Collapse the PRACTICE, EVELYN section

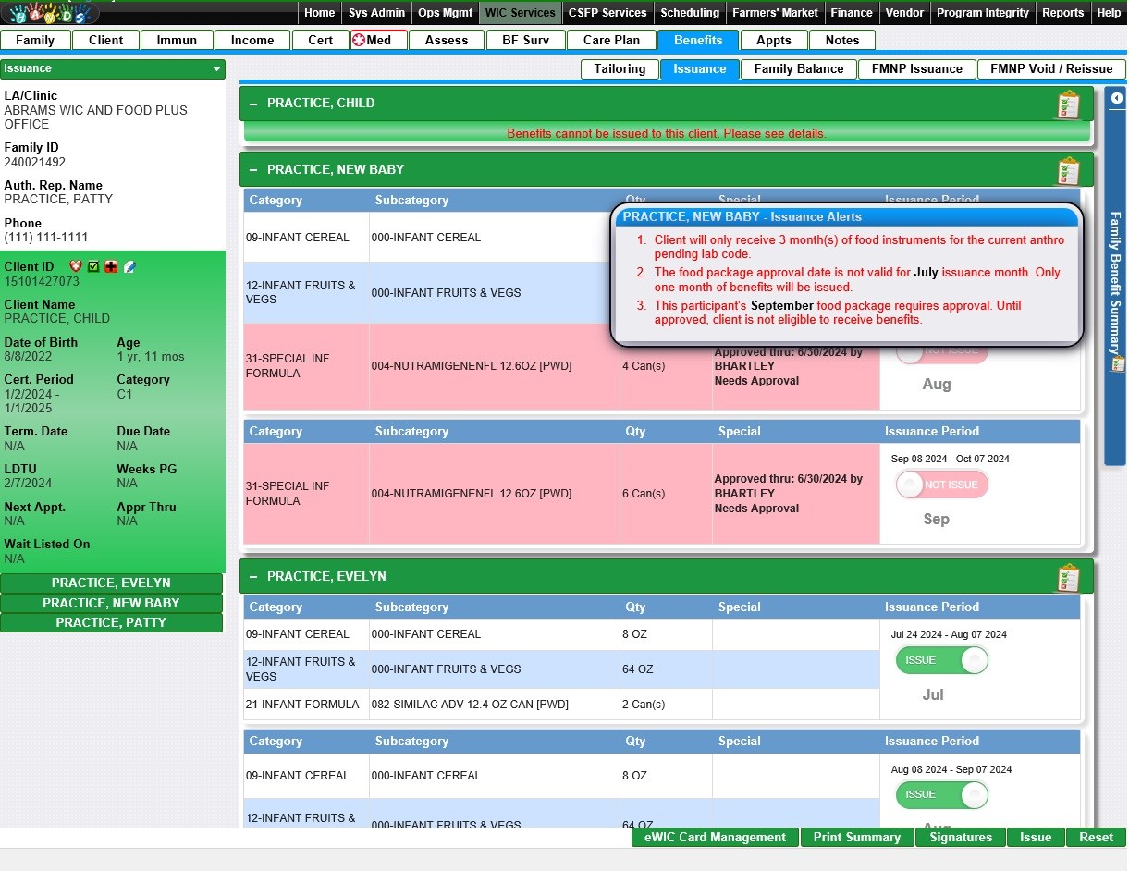tap(252, 576)
